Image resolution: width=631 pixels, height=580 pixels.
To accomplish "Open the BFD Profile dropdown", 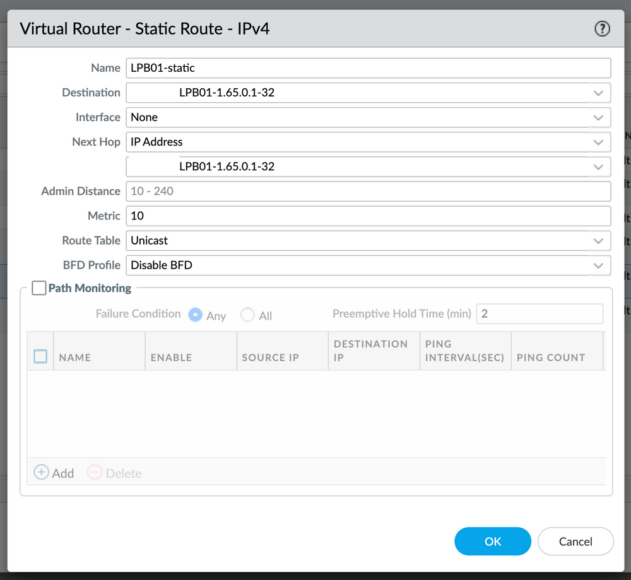I will point(598,265).
